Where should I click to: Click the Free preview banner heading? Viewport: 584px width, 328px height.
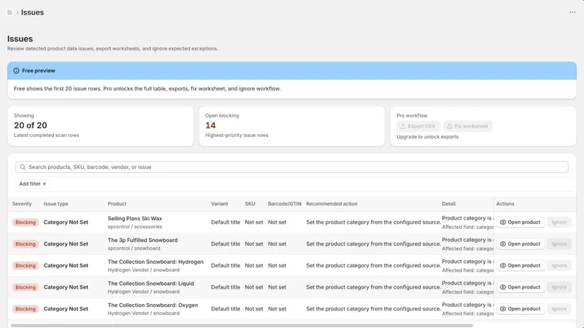tap(39, 71)
